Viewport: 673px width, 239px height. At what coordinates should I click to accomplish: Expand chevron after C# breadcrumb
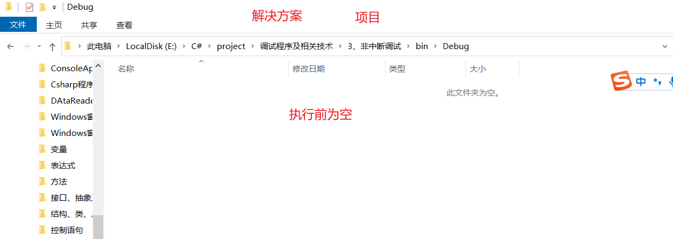[210, 46]
